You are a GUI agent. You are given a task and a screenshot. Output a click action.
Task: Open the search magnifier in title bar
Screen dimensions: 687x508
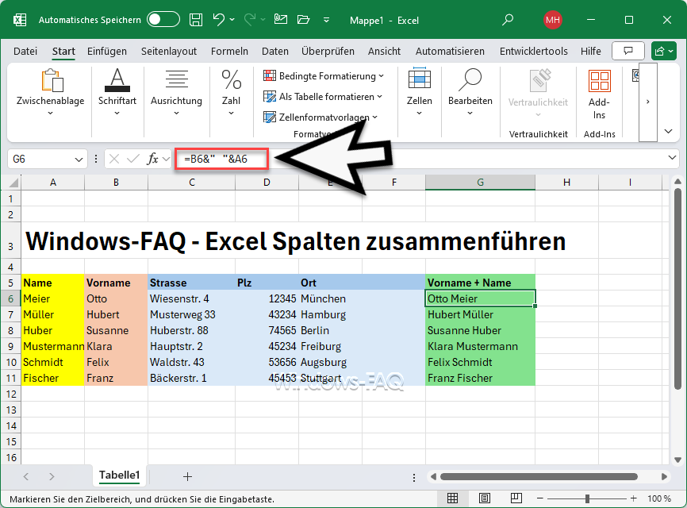click(508, 20)
